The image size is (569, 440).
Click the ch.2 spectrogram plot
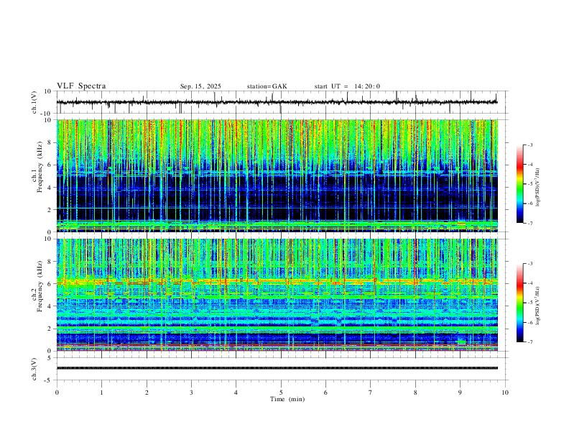(x=277, y=295)
